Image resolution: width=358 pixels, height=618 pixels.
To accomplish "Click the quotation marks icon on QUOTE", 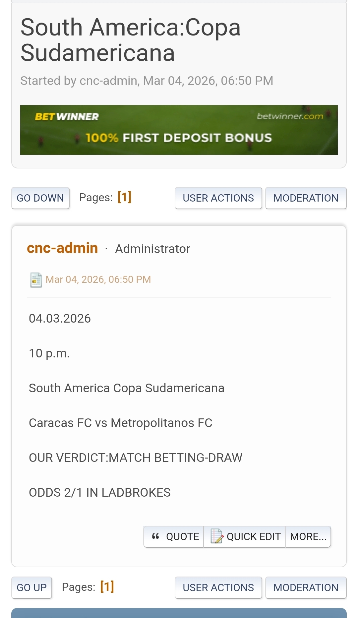I will (x=155, y=536).
